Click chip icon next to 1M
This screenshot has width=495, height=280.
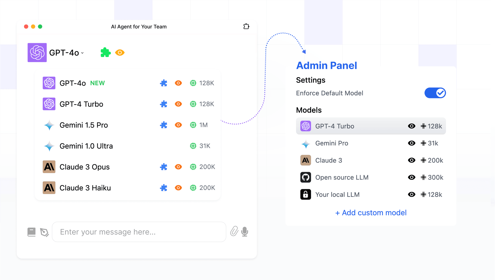(193, 125)
